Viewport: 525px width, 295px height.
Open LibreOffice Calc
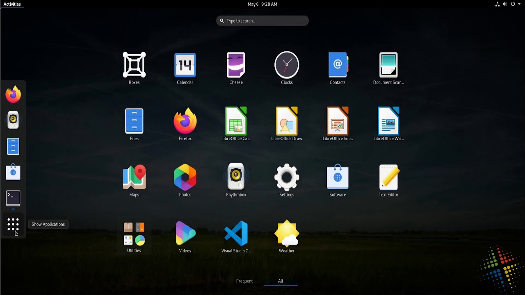pyautogui.click(x=236, y=121)
